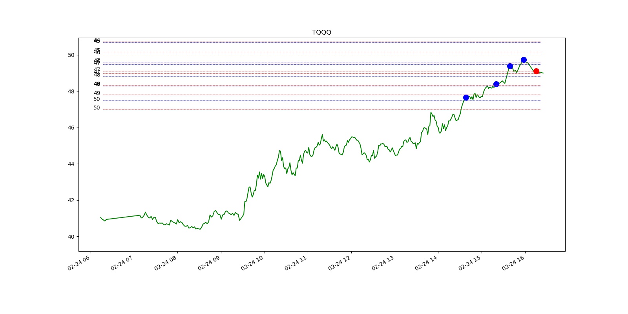
Task: Click the x-axis label 02-24 14
Action: 426,263
